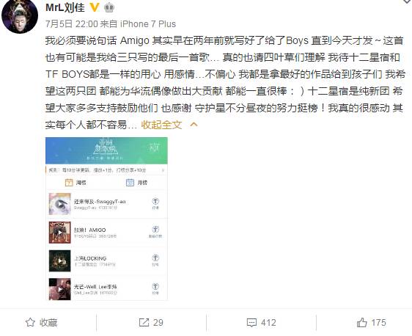
Task: Click the dropdown arrow at post top-right corner
Action: 408,1
